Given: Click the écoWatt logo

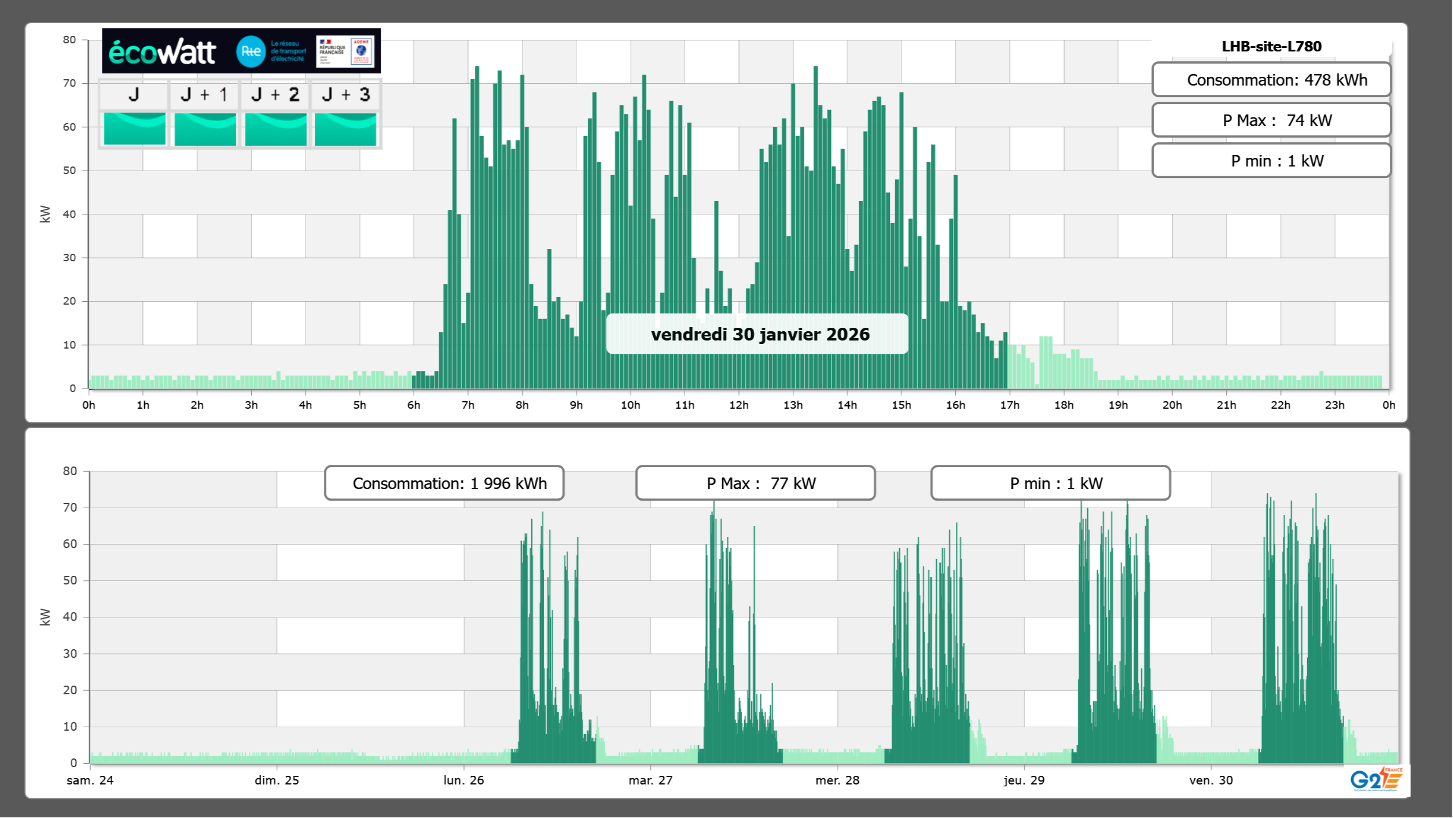Looking at the screenshot, I should pyautogui.click(x=162, y=52).
